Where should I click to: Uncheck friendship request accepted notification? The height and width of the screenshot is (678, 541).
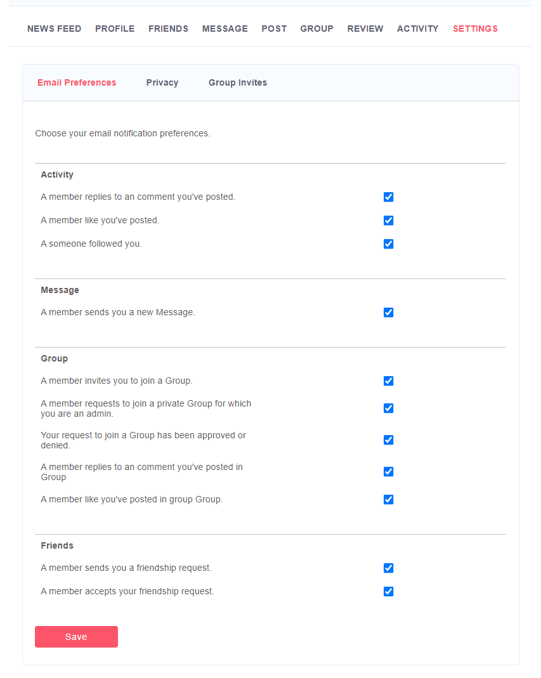tap(388, 592)
